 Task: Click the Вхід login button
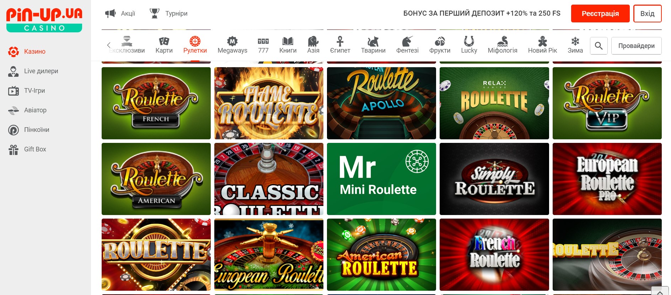pyautogui.click(x=647, y=14)
